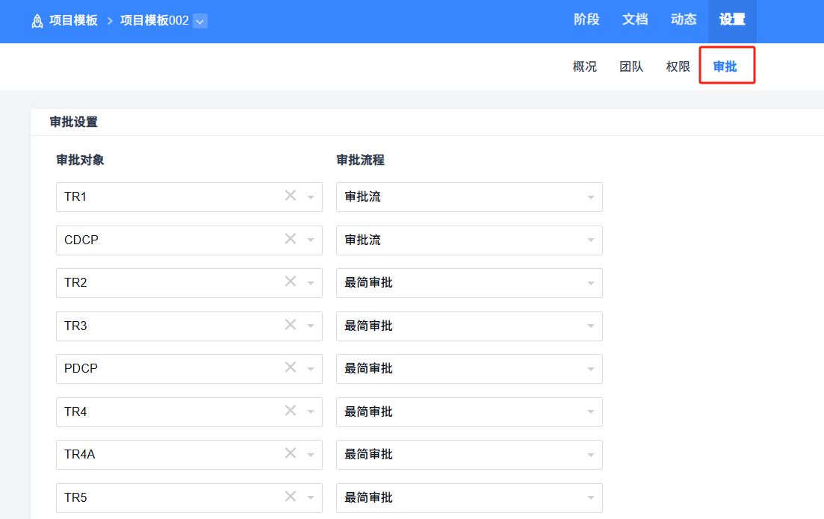Go to the 动态 navigation tab
The width and height of the screenshot is (824, 519).
coord(684,20)
